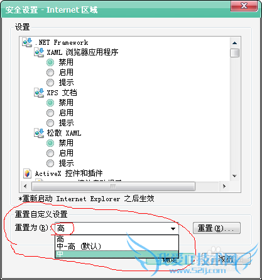Viewport: 262px width, 280px height.
Task: Click the 确定 button
Action: (170, 259)
